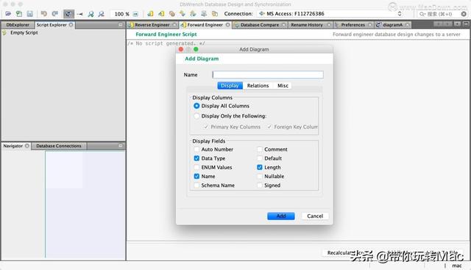Select the relationship line tool

pyautogui.click(x=80, y=14)
